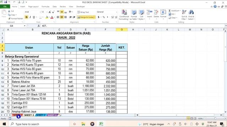The image size is (227, 127).
Task: Apply percent style
Action: (104, 17)
